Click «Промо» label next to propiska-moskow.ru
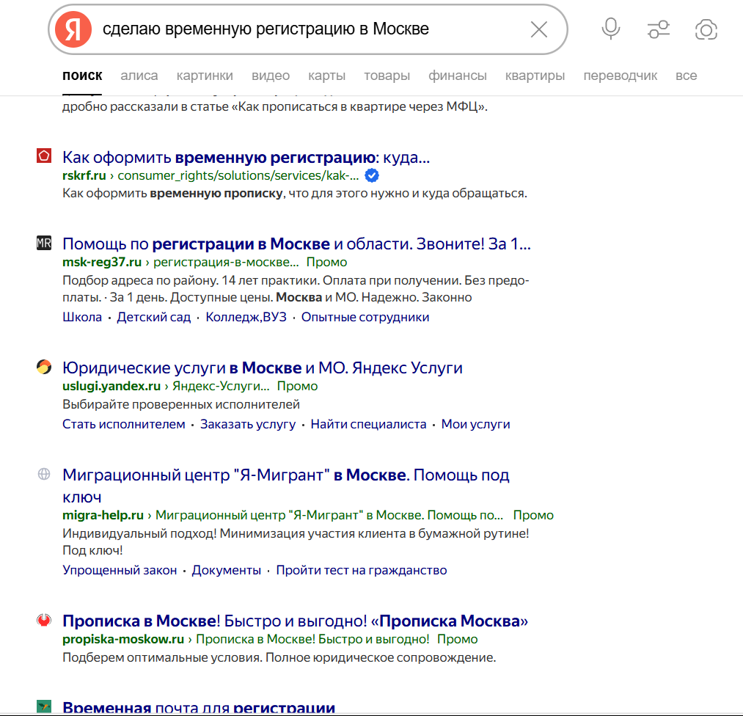The image size is (743, 716). 457,639
